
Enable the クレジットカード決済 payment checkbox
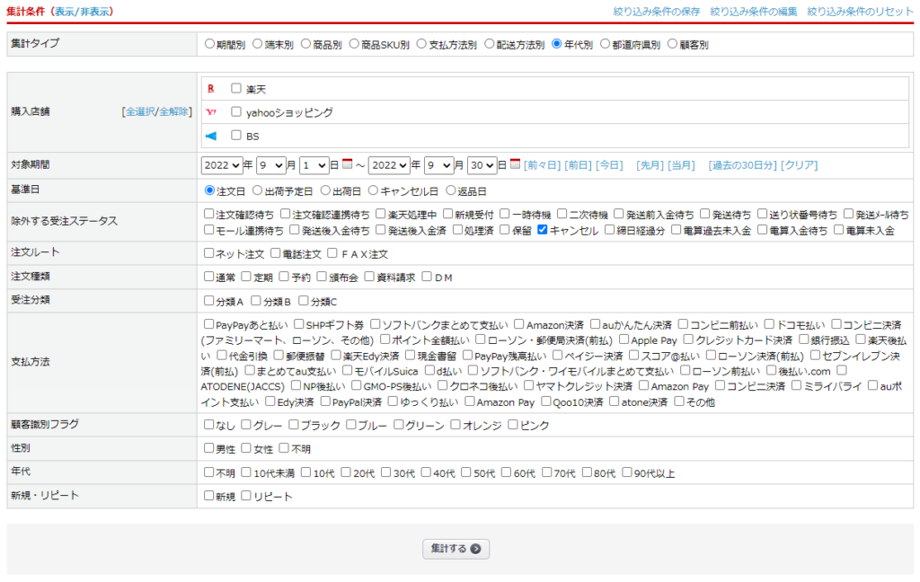[689, 339]
